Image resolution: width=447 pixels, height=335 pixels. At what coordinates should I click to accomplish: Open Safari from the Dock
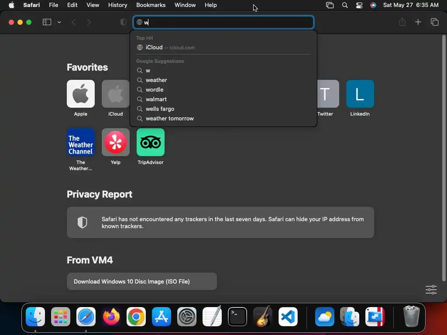coord(86,317)
